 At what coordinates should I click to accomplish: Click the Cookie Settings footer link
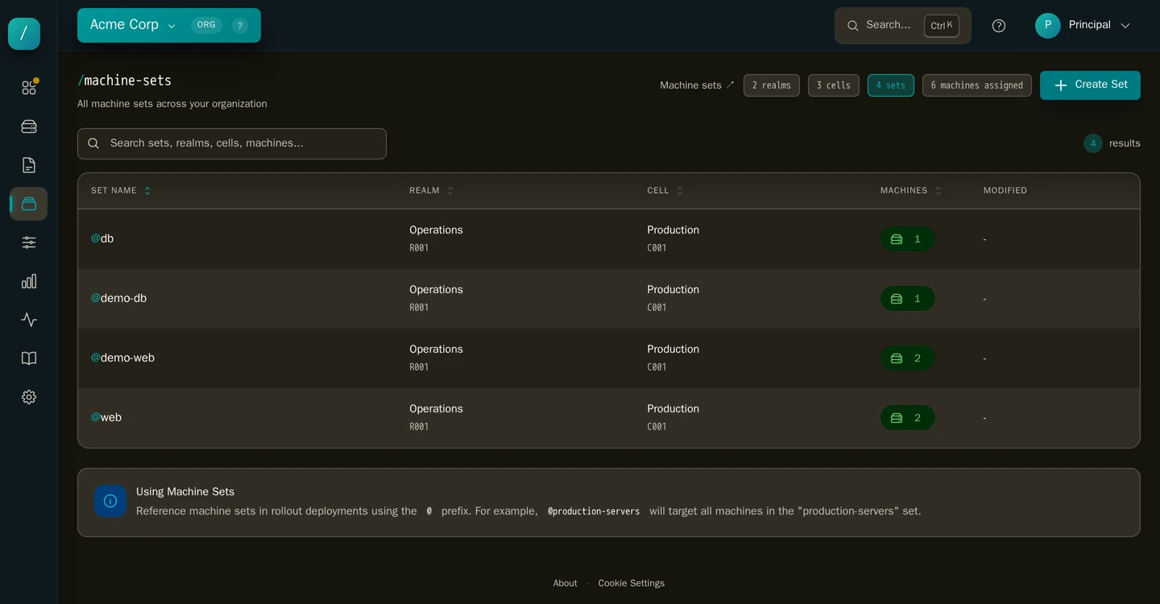[632, 583]
